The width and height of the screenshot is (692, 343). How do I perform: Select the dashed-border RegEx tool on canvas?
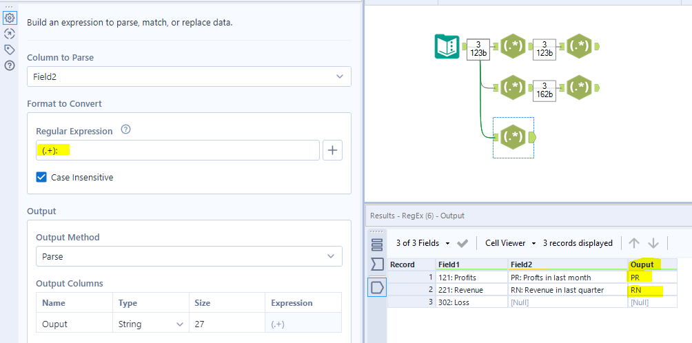pyautogui.click(x=513, y=137)
